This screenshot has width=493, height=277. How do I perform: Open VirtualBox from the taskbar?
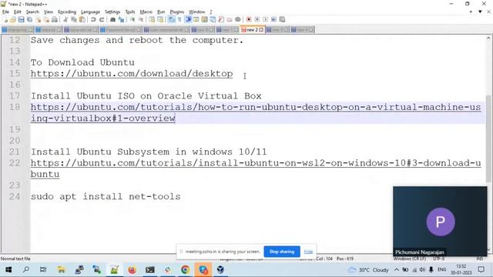click(220, 269)
